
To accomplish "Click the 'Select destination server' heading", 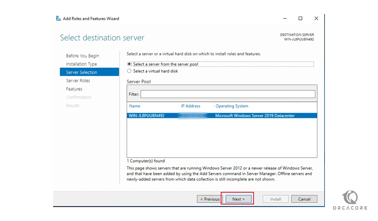I will point(102,38).
